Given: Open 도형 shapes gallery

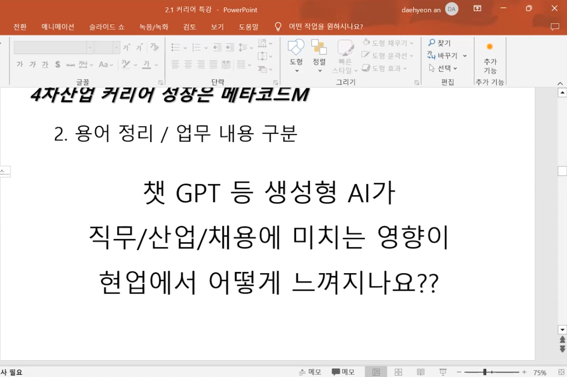Looking at the screenshot, I should pos(296,56).
